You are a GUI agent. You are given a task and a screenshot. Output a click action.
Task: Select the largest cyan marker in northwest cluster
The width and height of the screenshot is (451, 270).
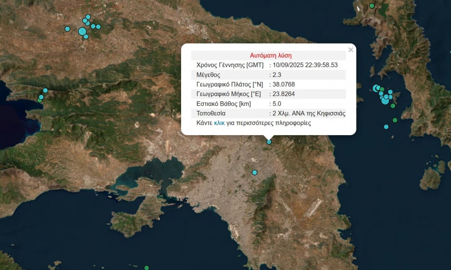coord(82,31)
